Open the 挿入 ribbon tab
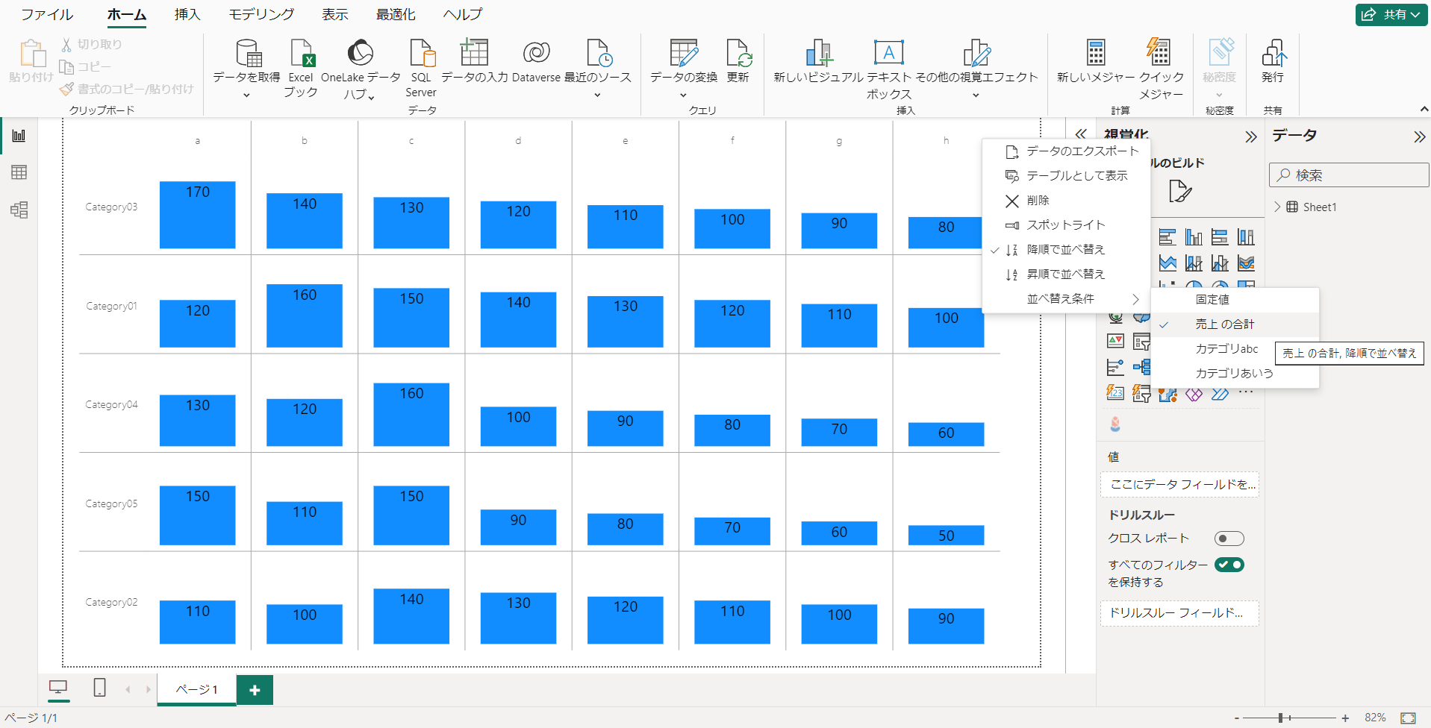The height and width of the screenshot is (728, 1431). click(187, 14)
